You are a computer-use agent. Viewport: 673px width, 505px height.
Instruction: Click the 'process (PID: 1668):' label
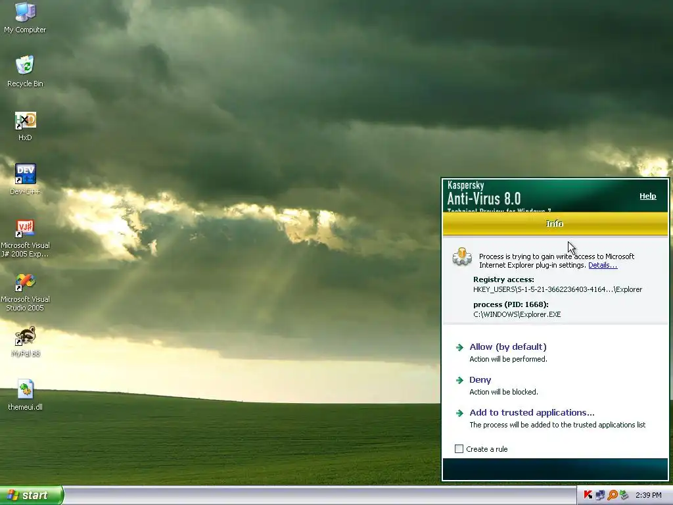(511, 304)
